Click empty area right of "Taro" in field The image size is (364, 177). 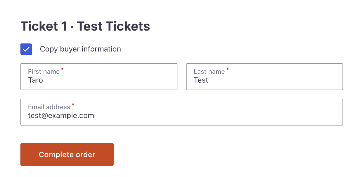[x=121, y=80]
